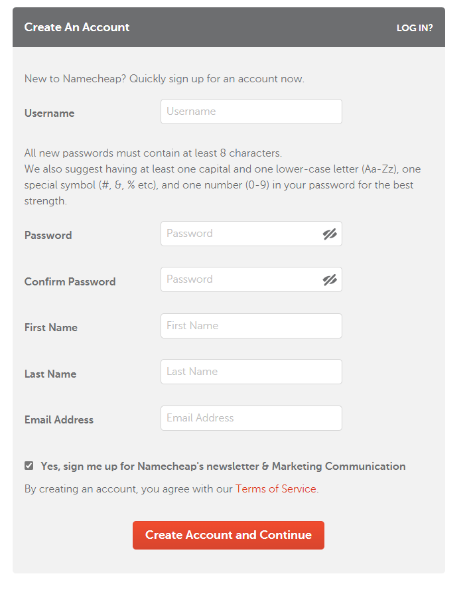475x596 pixels.
Task: Select the Email Address input field
Action: [251, 418]
